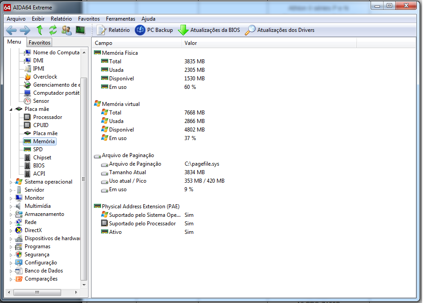Select Computador portátil item

(x=52, y=93)
